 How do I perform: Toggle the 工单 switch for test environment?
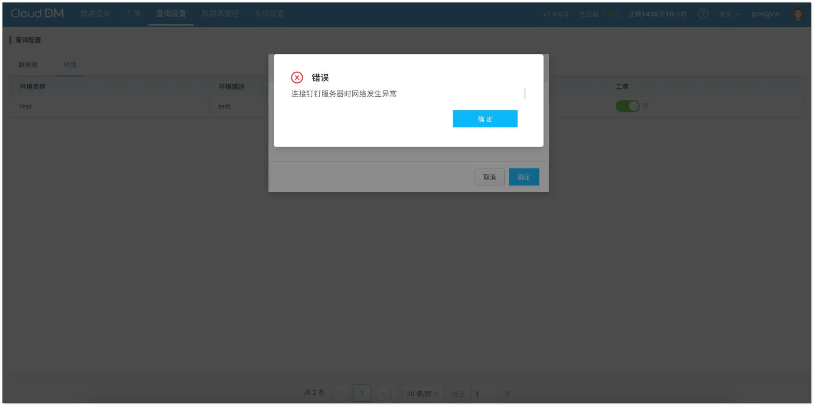click(627, 106)
